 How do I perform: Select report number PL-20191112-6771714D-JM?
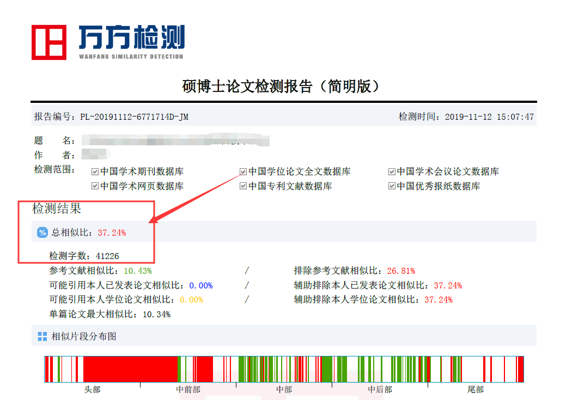[x=134, y=117]
